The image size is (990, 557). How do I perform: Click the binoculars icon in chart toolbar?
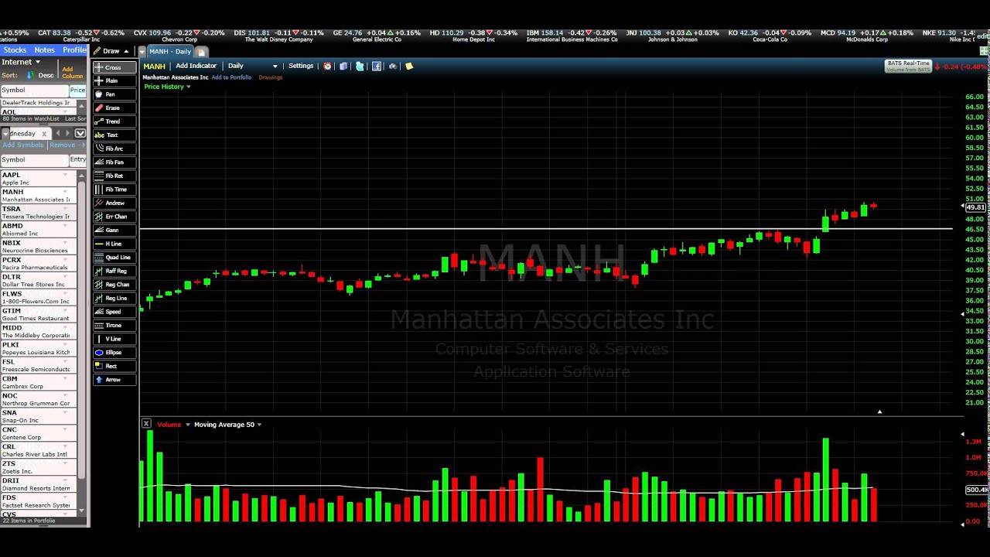393,66
